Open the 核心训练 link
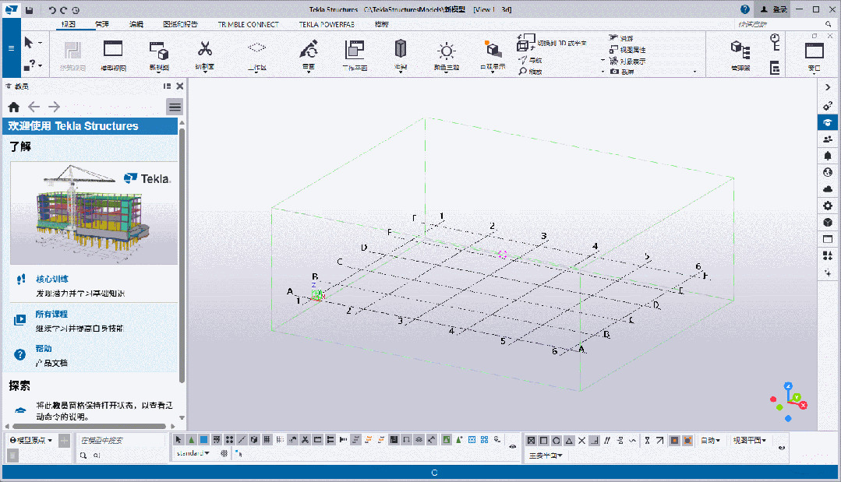841x482 pixels. click(x=52, y=279)
